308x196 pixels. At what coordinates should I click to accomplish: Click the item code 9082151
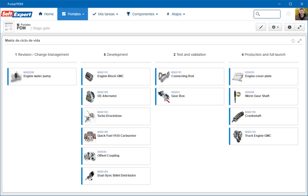click(x=176, y=72)
